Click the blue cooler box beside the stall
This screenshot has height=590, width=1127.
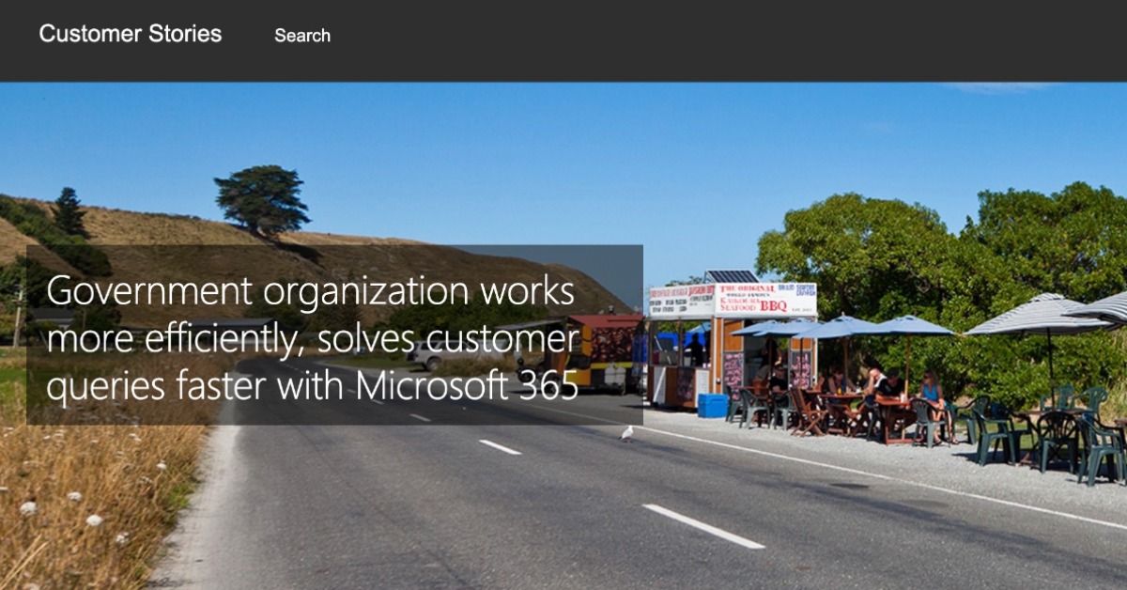coord(713,405)
